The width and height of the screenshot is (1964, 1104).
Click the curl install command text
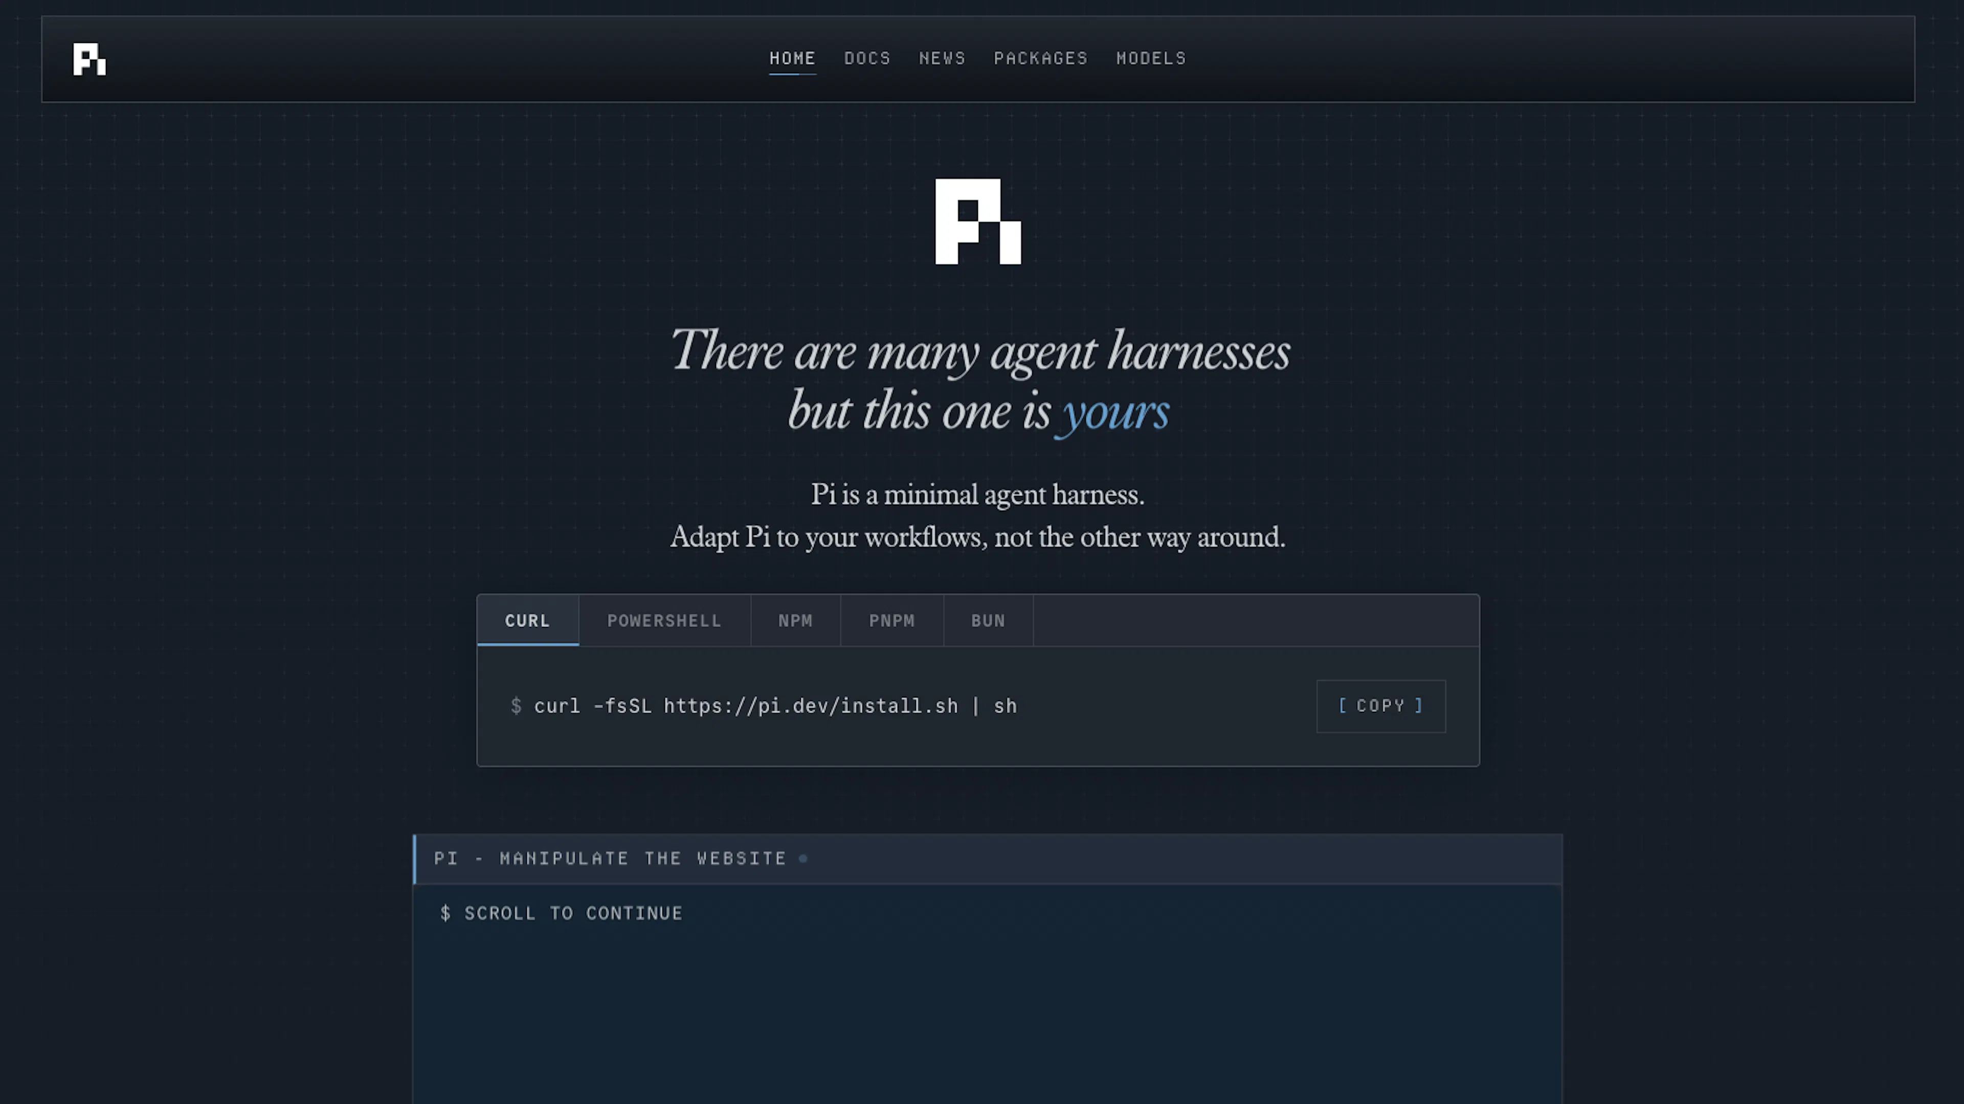(775, 706)
